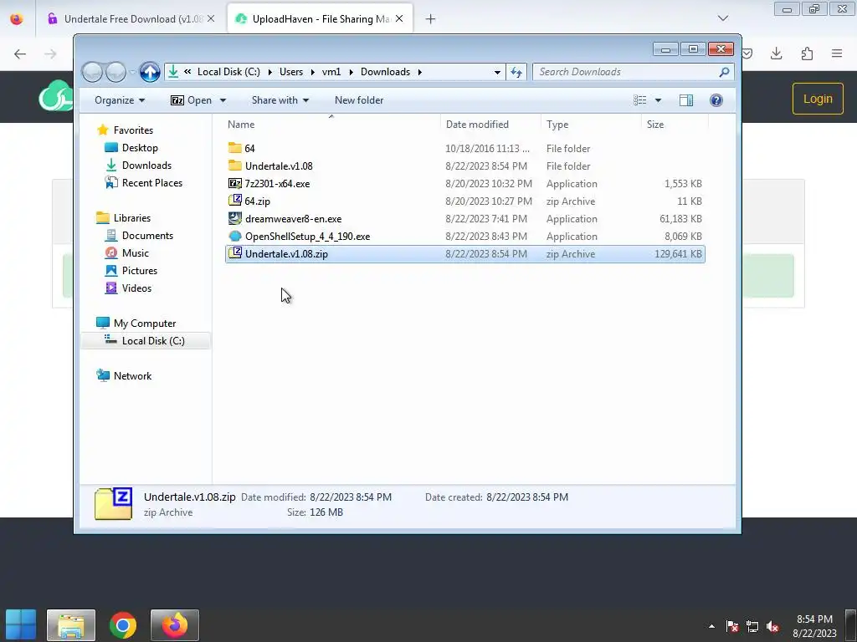This screenshot has height=642, width=857.
Task: Open Recent Places in Favorites
Action: pos(152,182)
